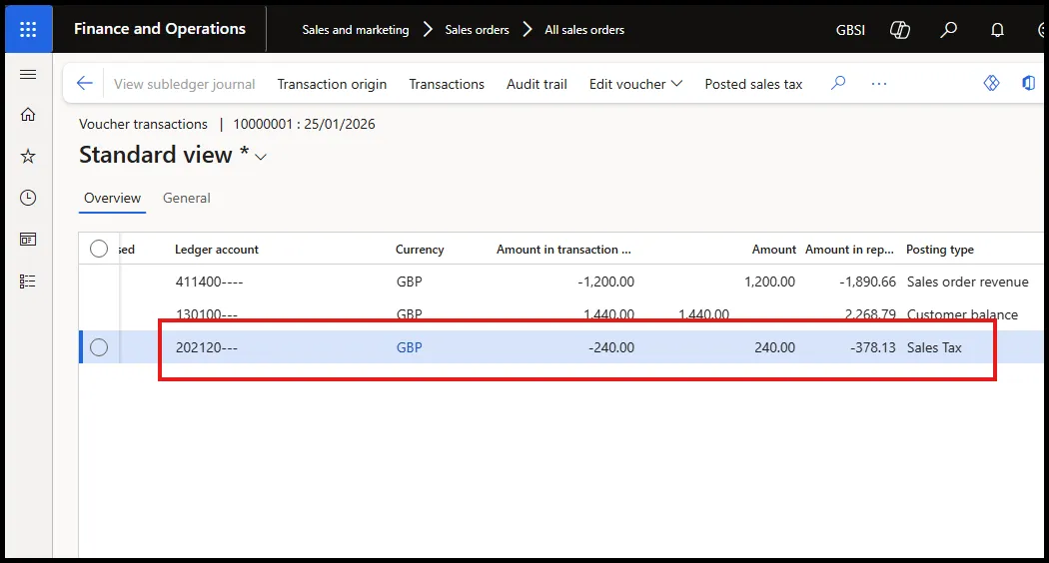Click the 240.00 amount cell

774,347
